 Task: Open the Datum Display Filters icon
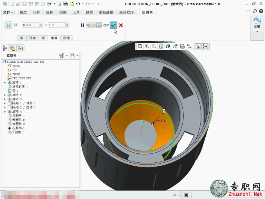tap(189, 46)
